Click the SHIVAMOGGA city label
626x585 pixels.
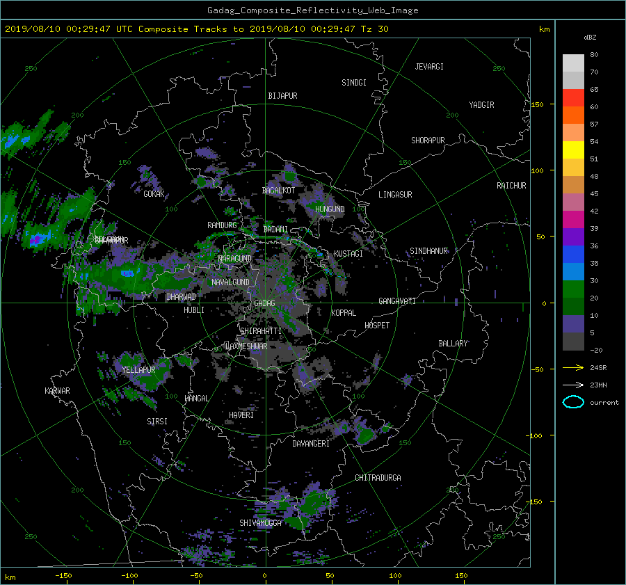tap(260, 523)
